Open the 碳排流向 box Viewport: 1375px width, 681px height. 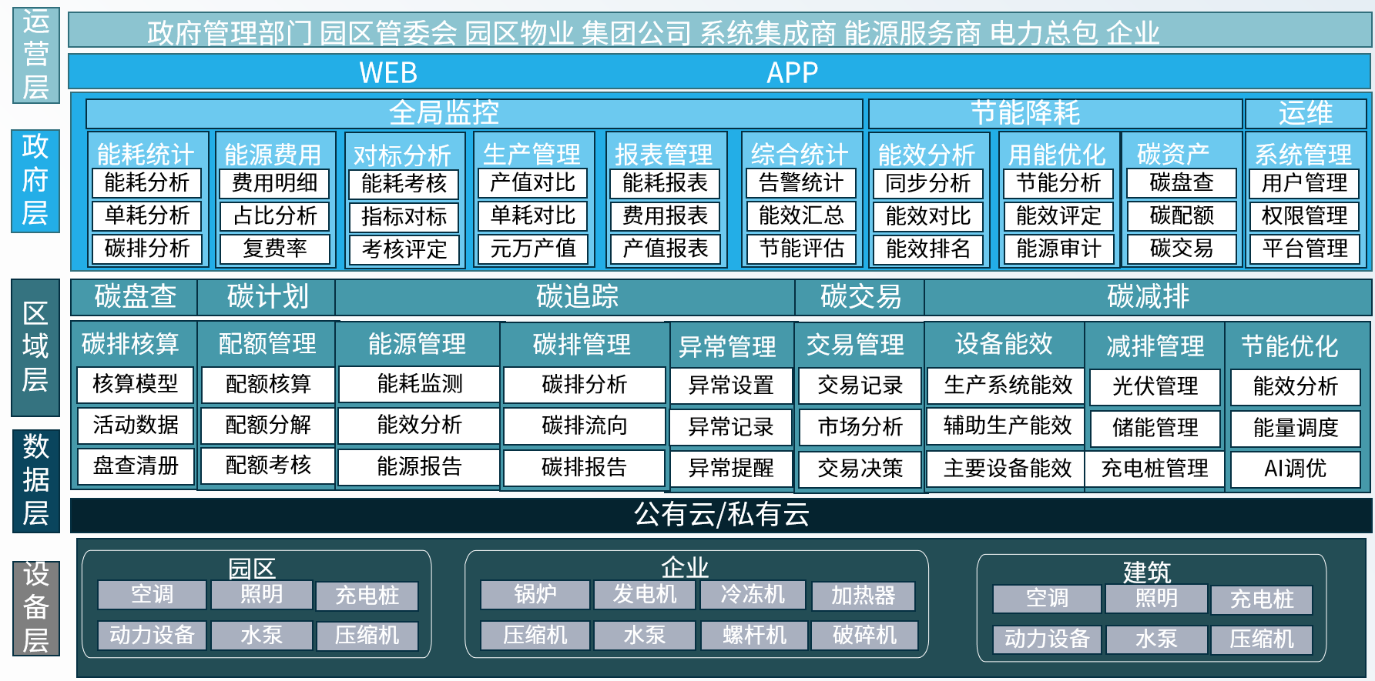[x=584, y=426]
